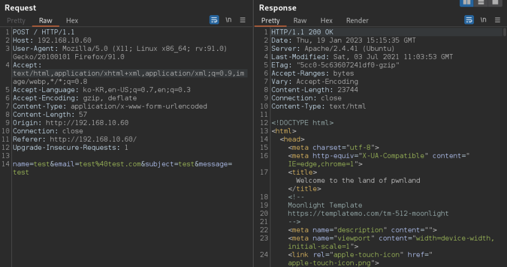Screen dimensions: 507x267
Task: Switch Request view to Hex tab
Action: pos(72,21)
